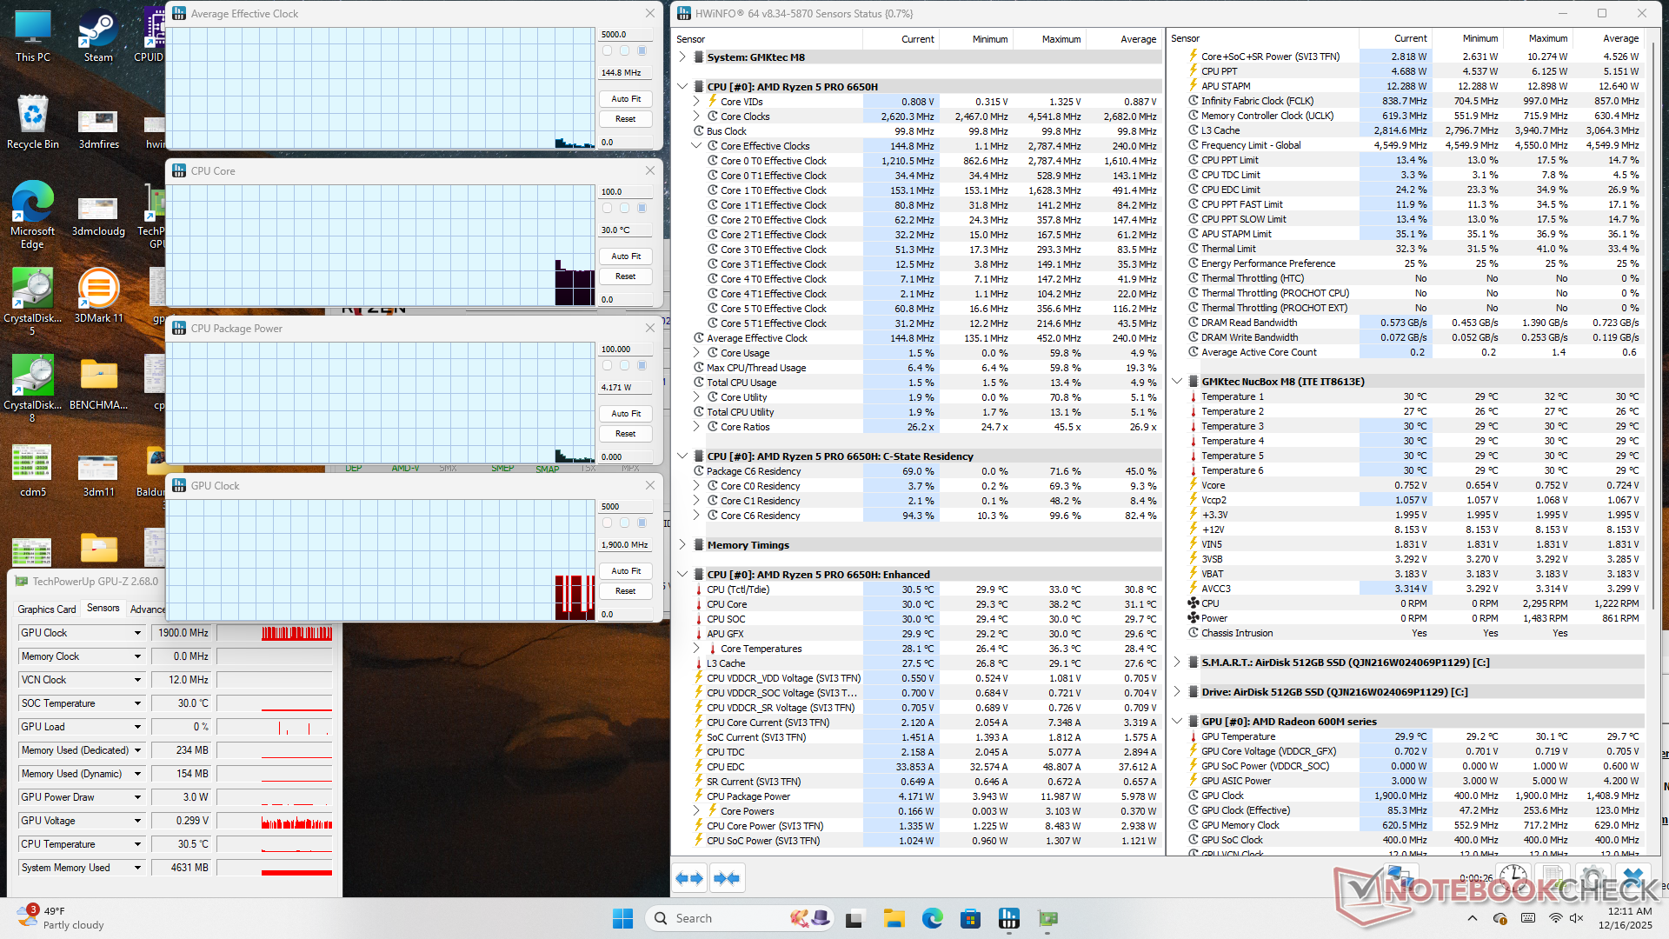The image size is (1669, 939).
Task: Click the collapse columns blue arrows button
Action: (727, 878)
